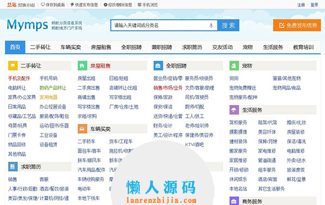Open the 电脑维修 link
325x205 pixels.
pos(296,151)
